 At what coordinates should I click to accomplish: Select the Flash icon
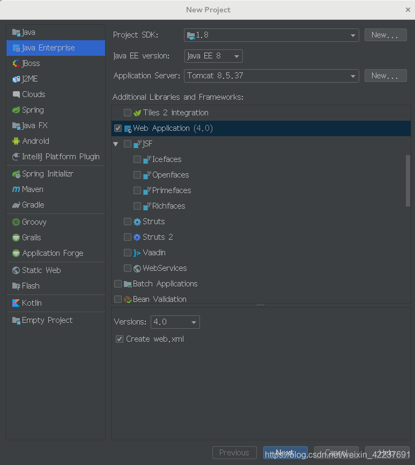click(16, 286)
